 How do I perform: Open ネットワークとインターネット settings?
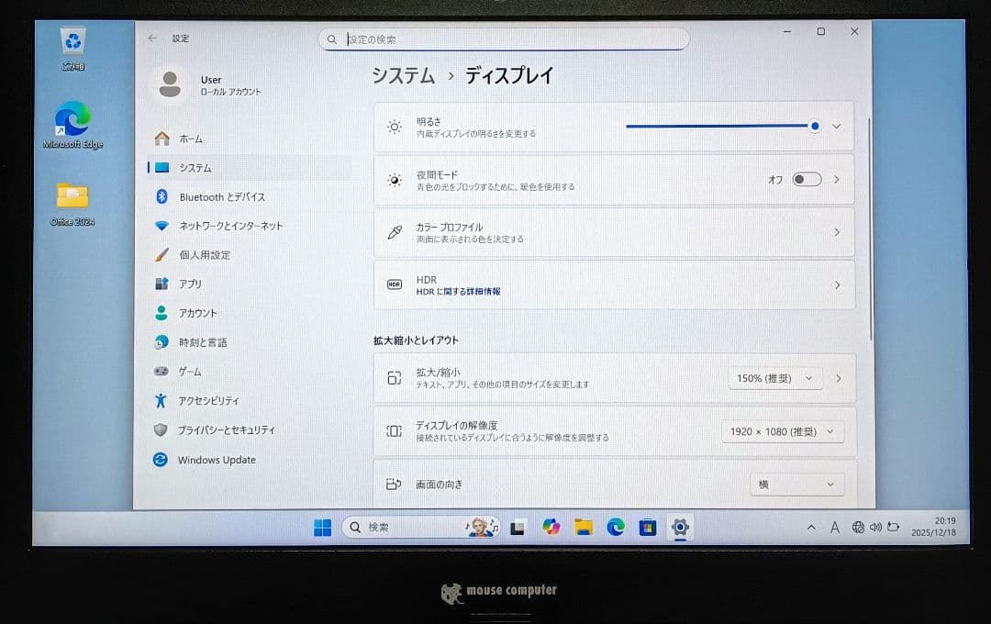click(x=249, y=226)
